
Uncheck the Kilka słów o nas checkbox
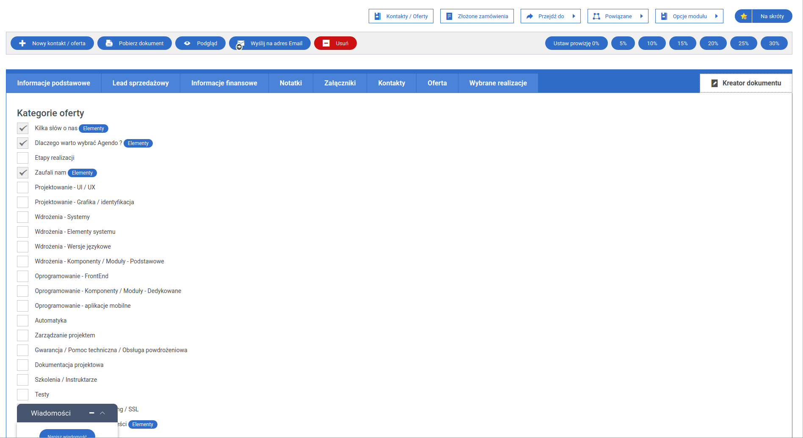click(x=23, y=128)
